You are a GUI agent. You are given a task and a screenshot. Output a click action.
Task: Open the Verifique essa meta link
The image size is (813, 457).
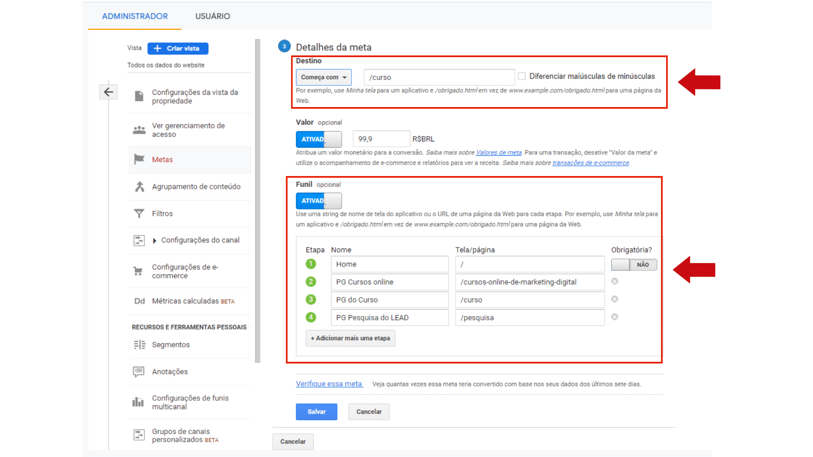pyautogui.click(x=329, y=384)
